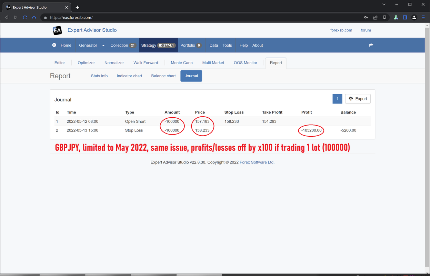Click journal page 1 button

(x=337, y=99)
